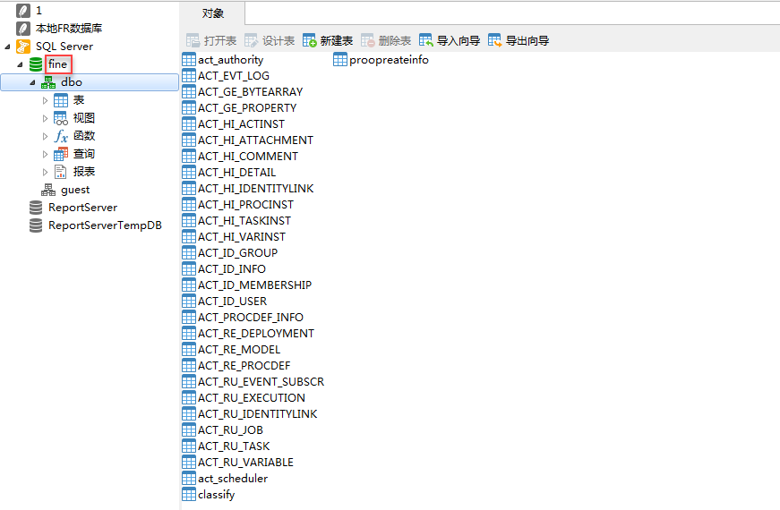Collapse the fine database node
The height and width of the screenshot is (510, 780).
(20, 64)
